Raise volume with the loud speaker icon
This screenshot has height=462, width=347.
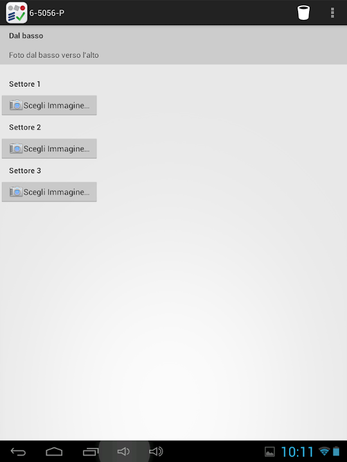pyautogui.click(x=156, y=451)
